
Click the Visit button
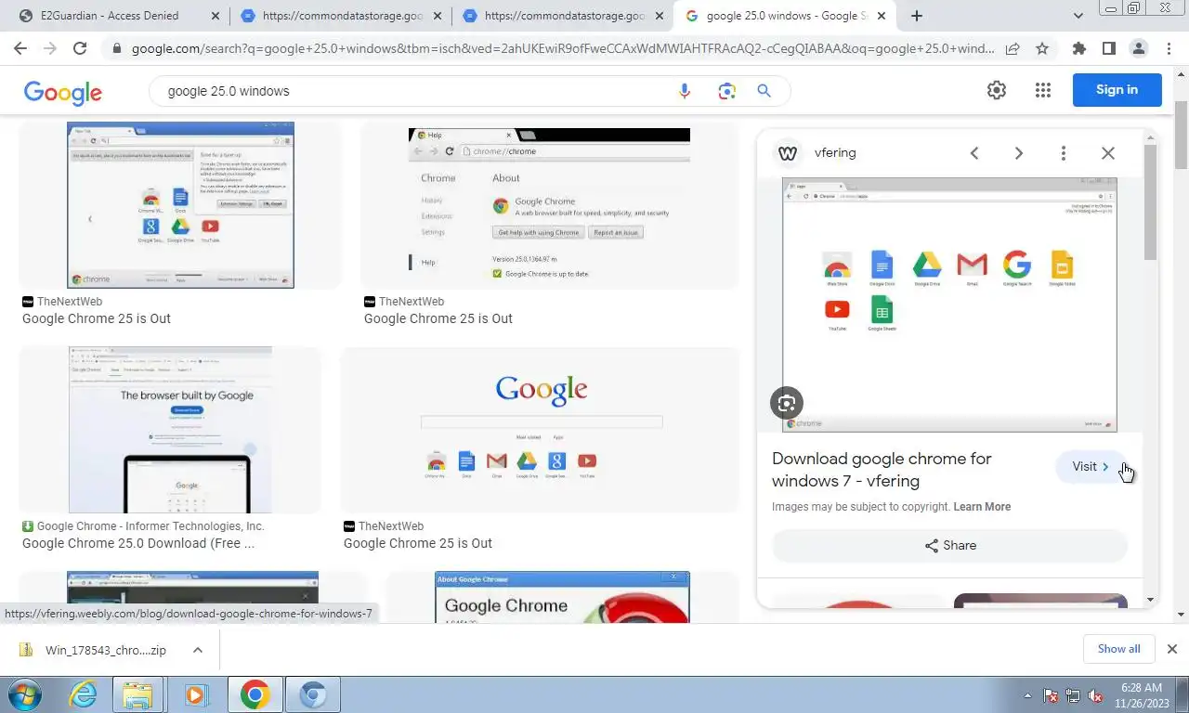click(x=1091, y=467)
